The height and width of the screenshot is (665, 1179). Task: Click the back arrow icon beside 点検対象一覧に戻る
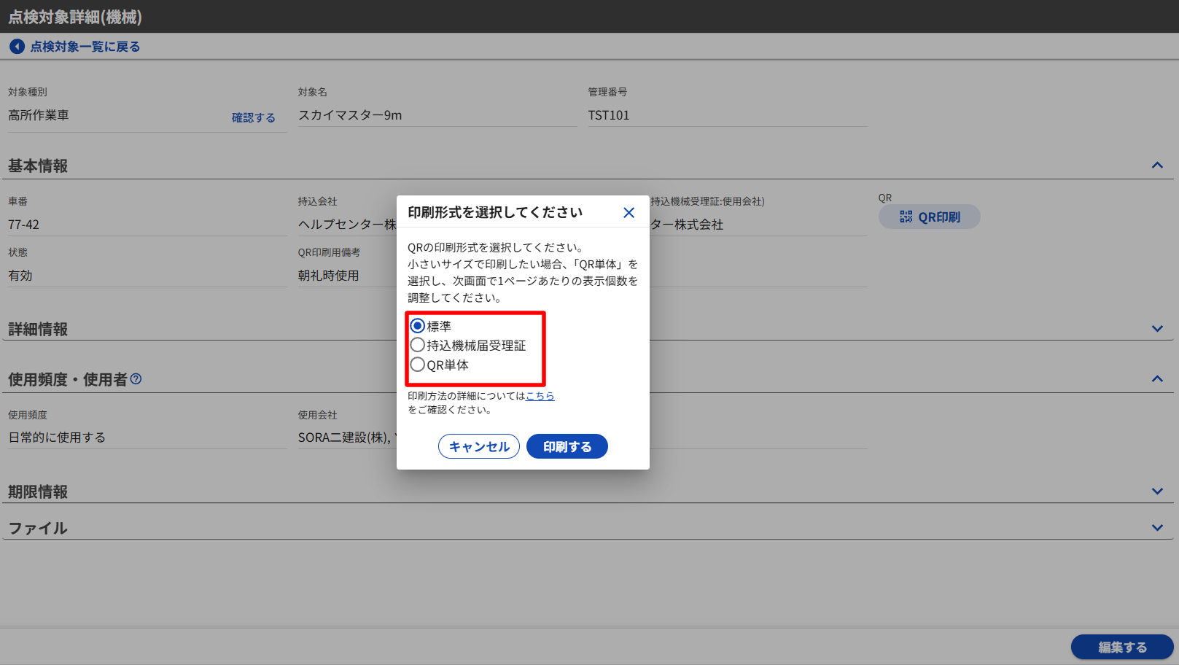pyautogui.click(x=17, y=47)
